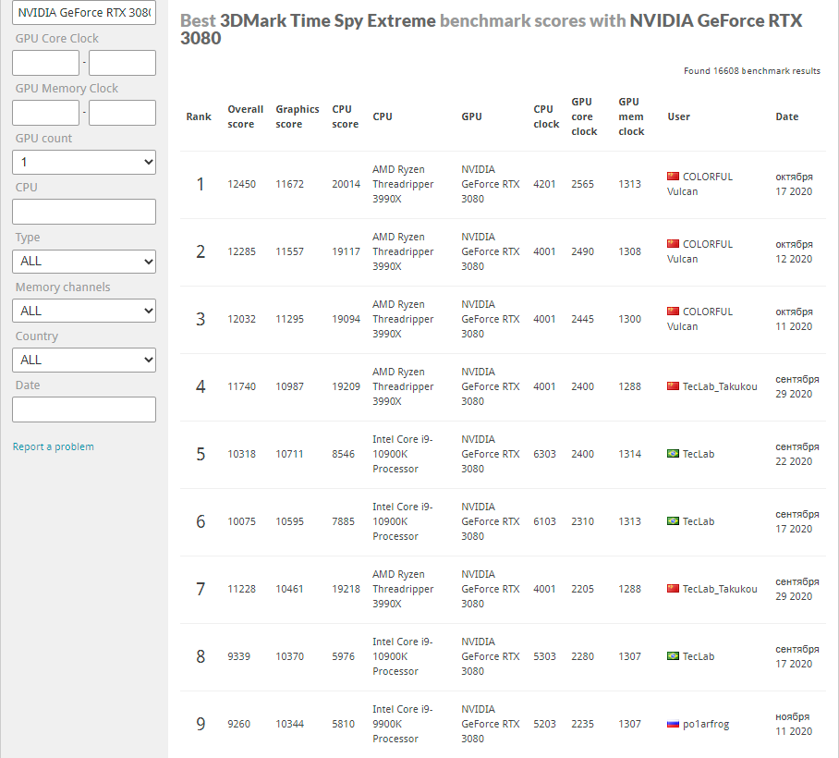Click the Date column header

(786, 116)
